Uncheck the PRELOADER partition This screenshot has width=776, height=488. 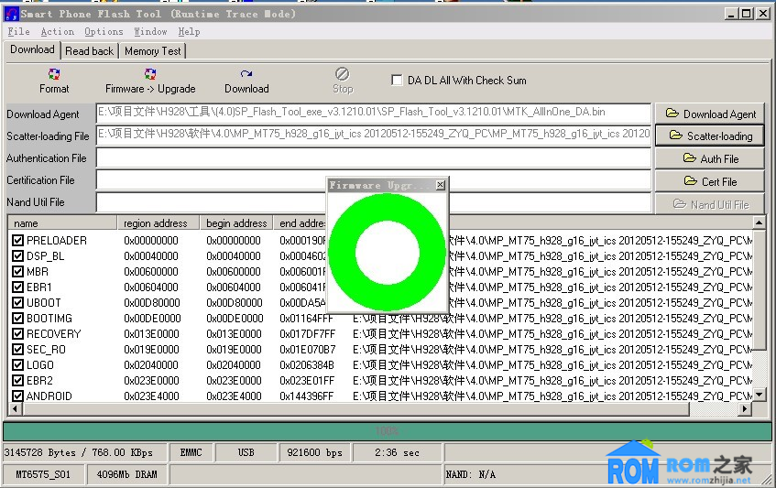pyautogui.click(x=18, y=241)
